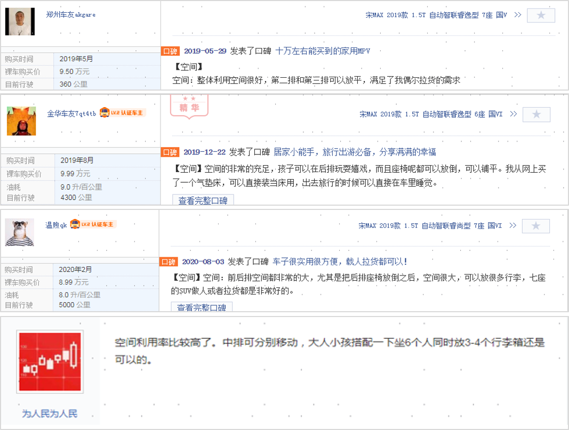569x430 pixels.
Task: Click the orange 口碑 tag beside 2019-05-29
Action: pos(170,51)
